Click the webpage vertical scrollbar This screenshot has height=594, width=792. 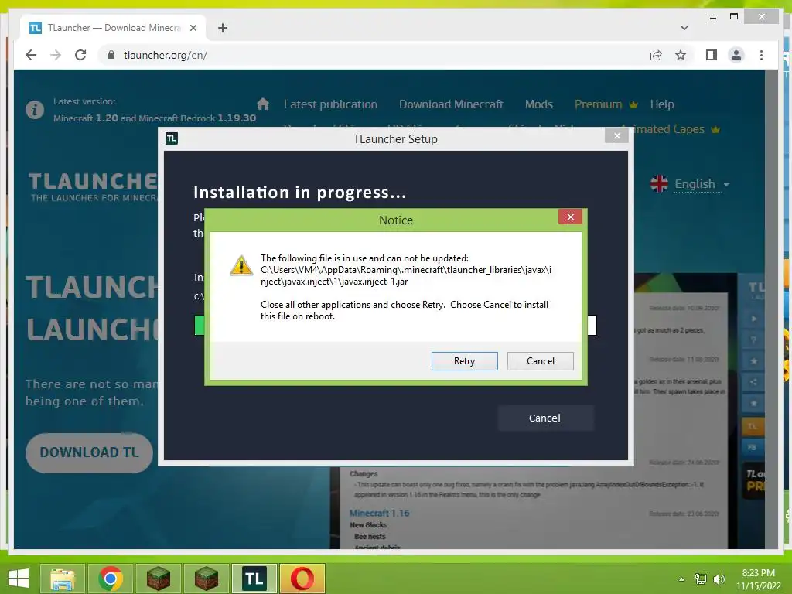click(771, 309)
